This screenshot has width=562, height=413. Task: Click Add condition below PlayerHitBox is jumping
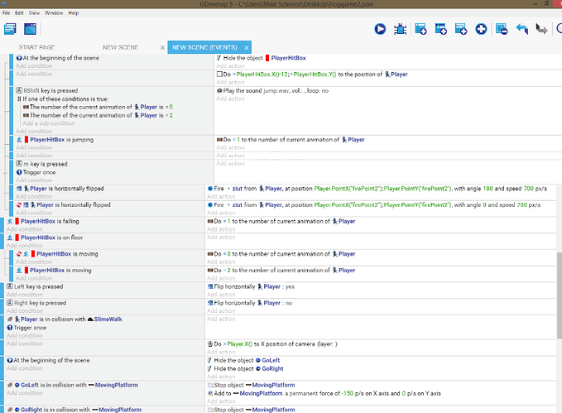pos(34,147)
